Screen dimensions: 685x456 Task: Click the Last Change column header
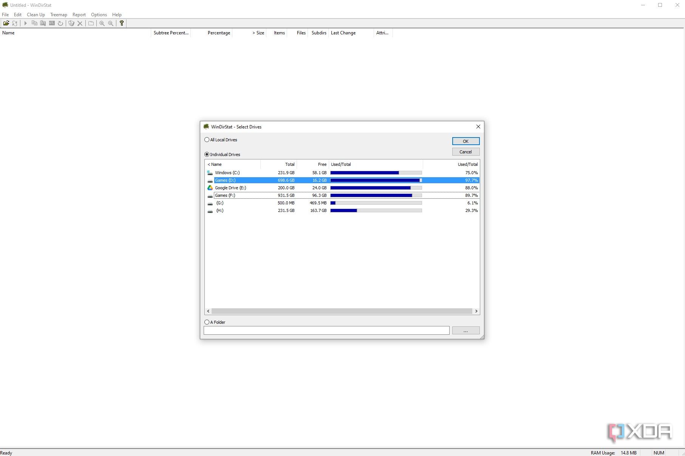[x=351, y=33]
